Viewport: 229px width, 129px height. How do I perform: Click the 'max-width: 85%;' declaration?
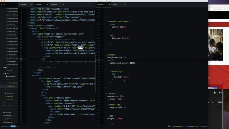click(116, 96)
